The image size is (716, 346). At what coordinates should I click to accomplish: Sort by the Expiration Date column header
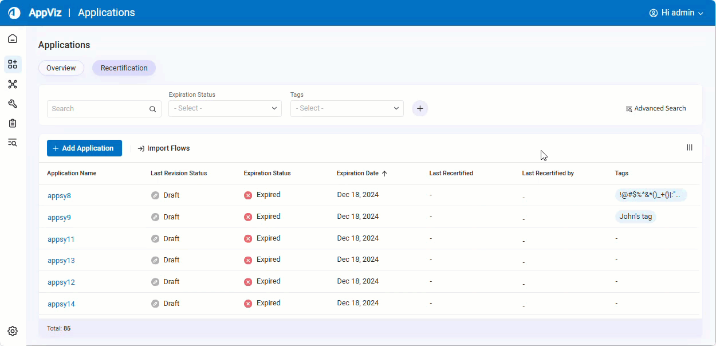point(358,173)
